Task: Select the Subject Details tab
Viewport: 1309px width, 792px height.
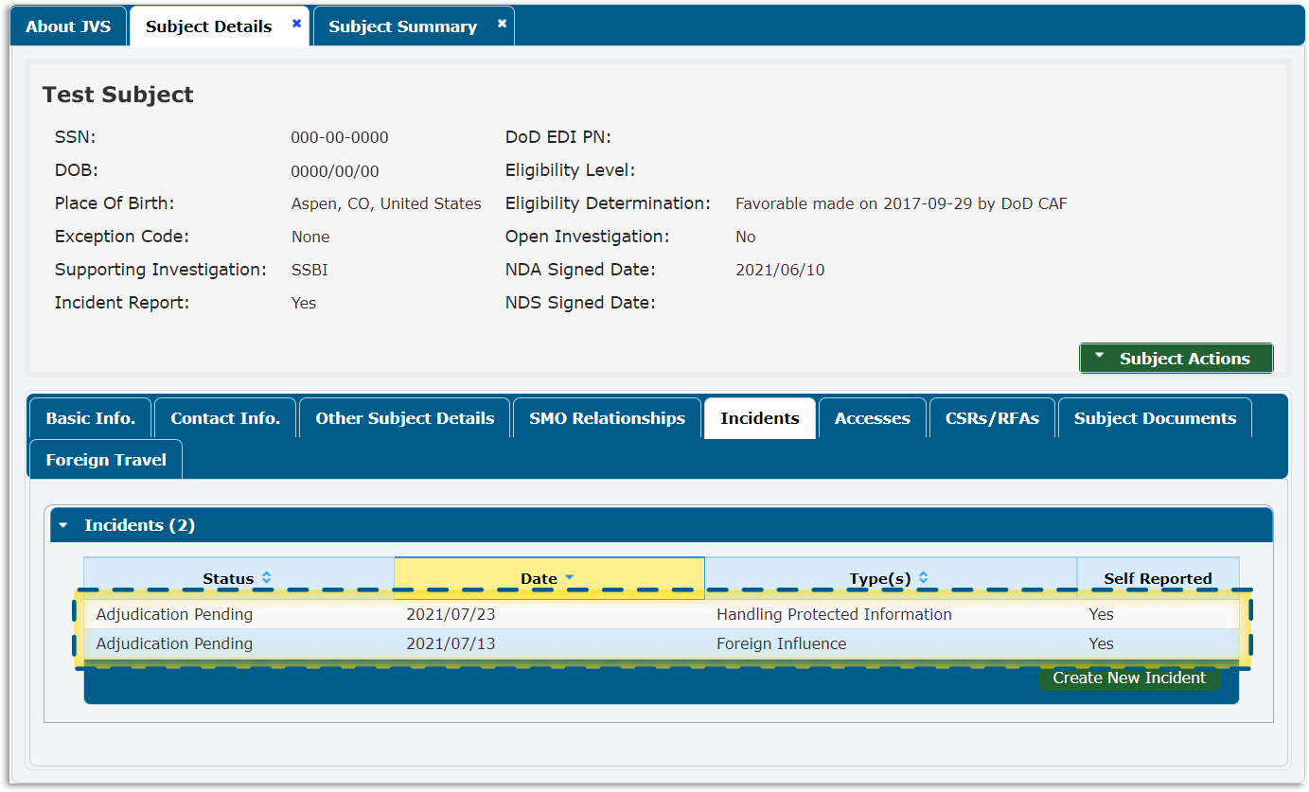Action: (209, 26)
